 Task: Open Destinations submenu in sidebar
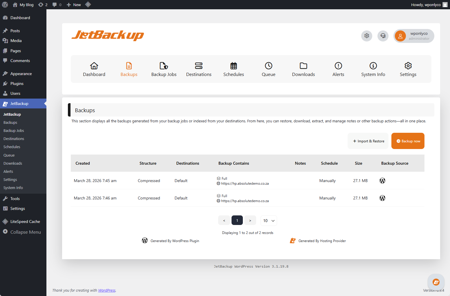point(14,139)
